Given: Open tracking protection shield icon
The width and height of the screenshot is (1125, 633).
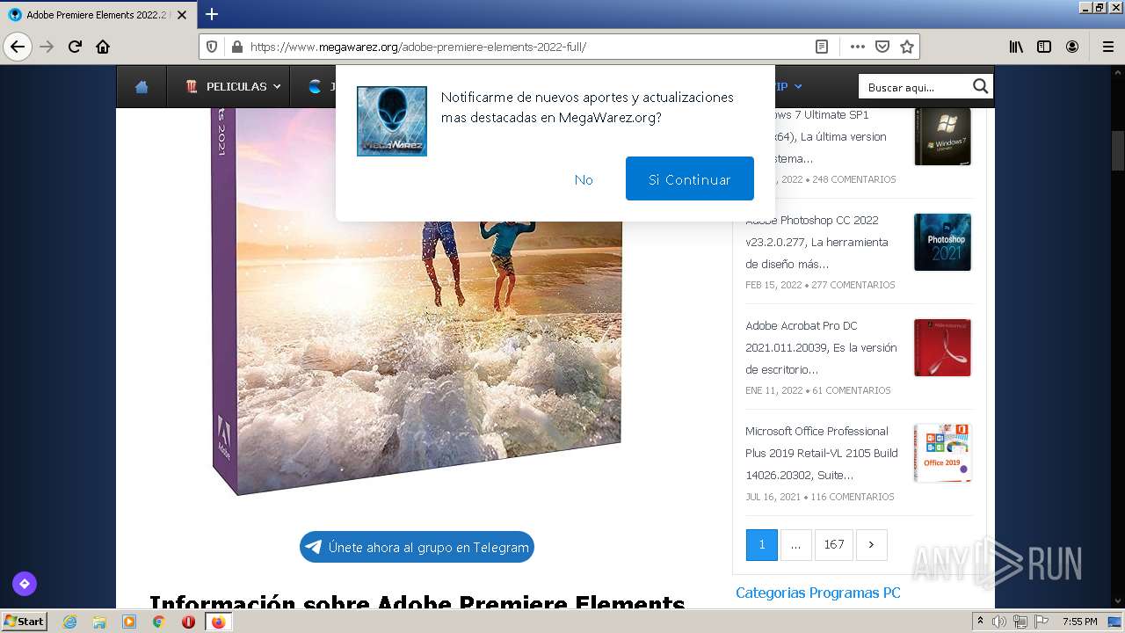Looking at the screenshot, I should tap(212, 47).
